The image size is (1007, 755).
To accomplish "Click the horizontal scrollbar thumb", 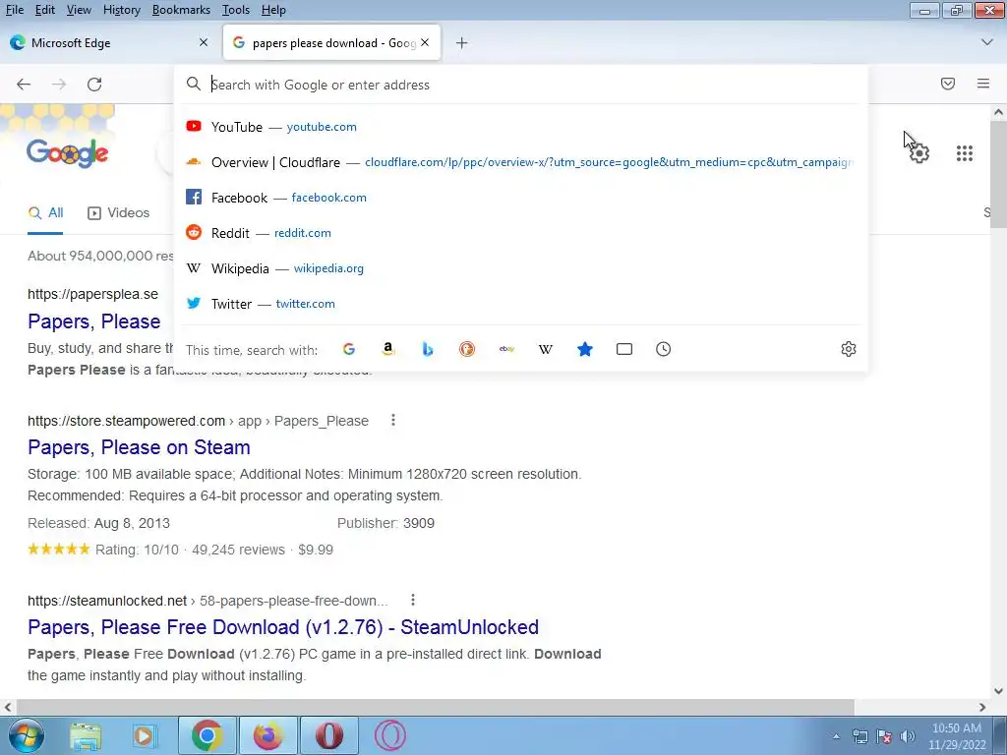I will 436,707.
